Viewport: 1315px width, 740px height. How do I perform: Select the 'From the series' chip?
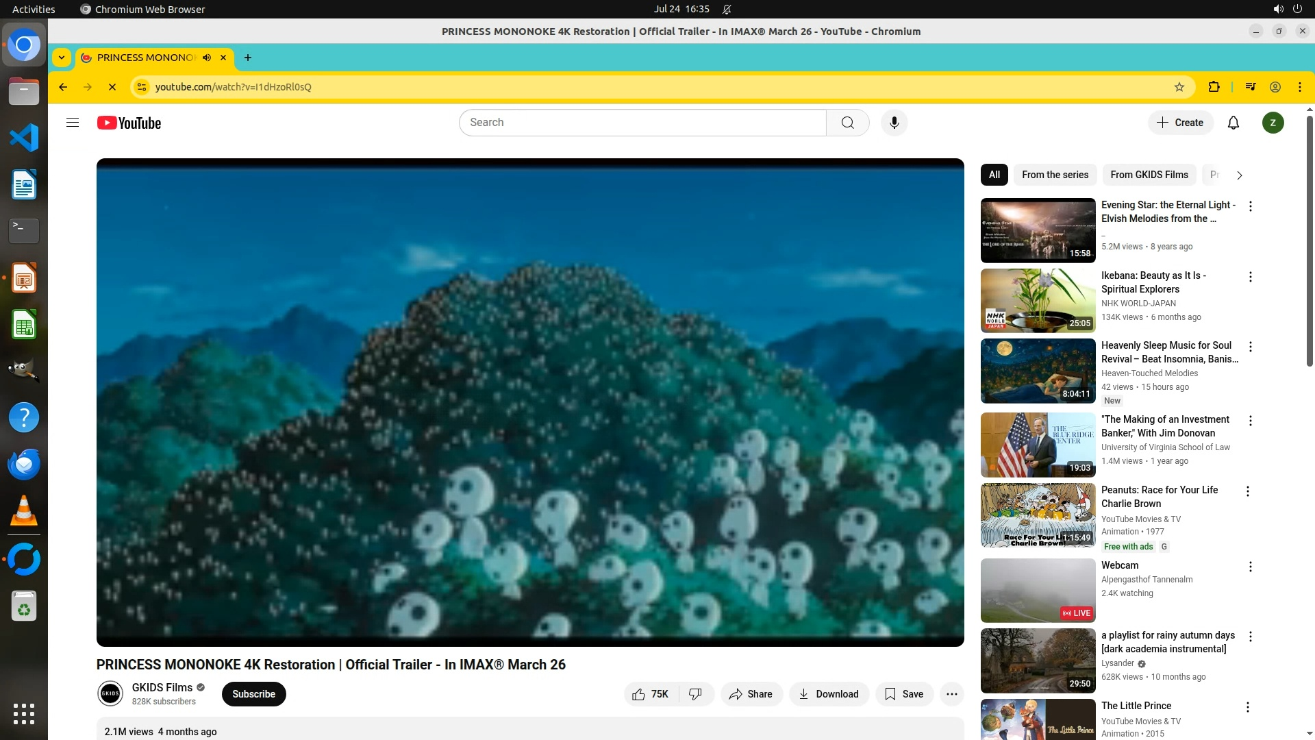[1055, 175]
